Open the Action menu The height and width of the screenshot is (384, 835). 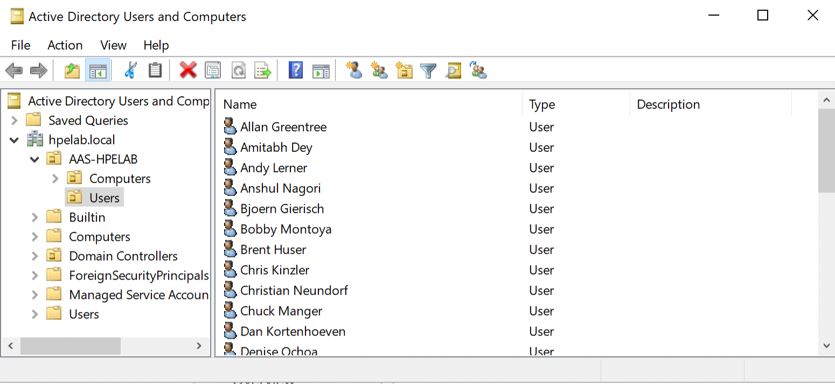[65, 45]
